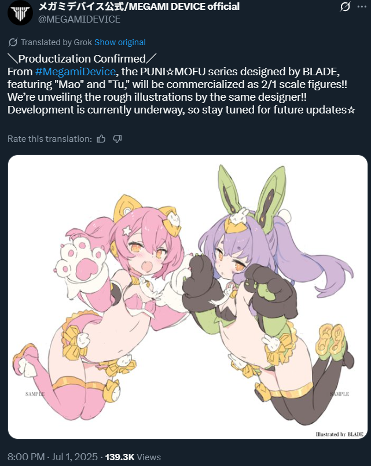Image resolution: width=371 pixels, height=466 pixels.
Task: Open the #MegamiDevice hashtag
Action: (x=75, y=72)
